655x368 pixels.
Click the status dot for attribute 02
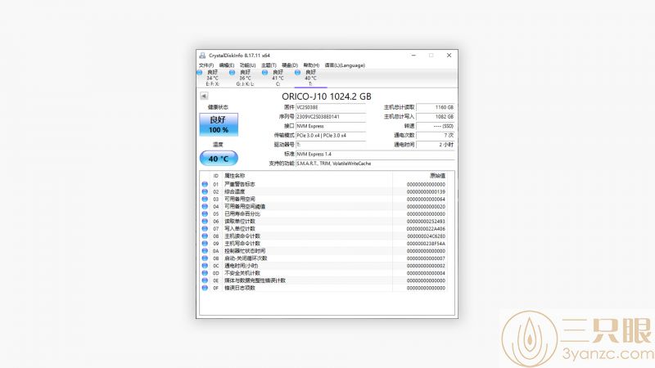pyautogui.click(x=205, y=191)
